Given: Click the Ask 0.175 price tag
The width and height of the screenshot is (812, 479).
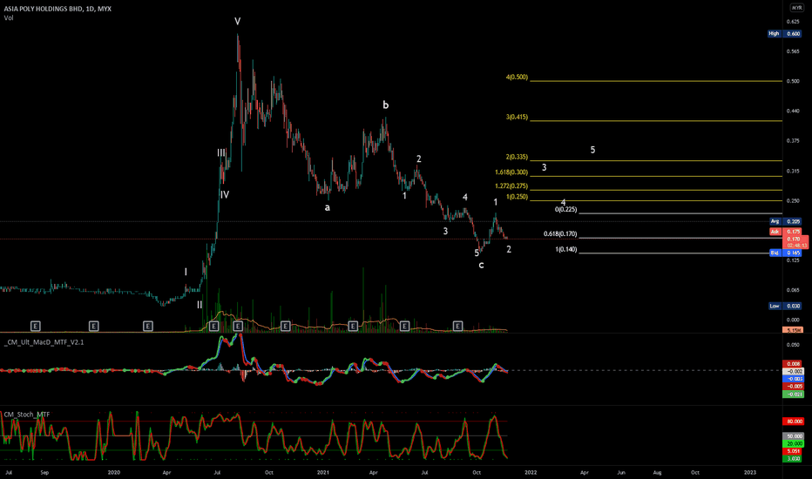Looking at the screenshot, I should pyautogui.click(x=786, y=232).
